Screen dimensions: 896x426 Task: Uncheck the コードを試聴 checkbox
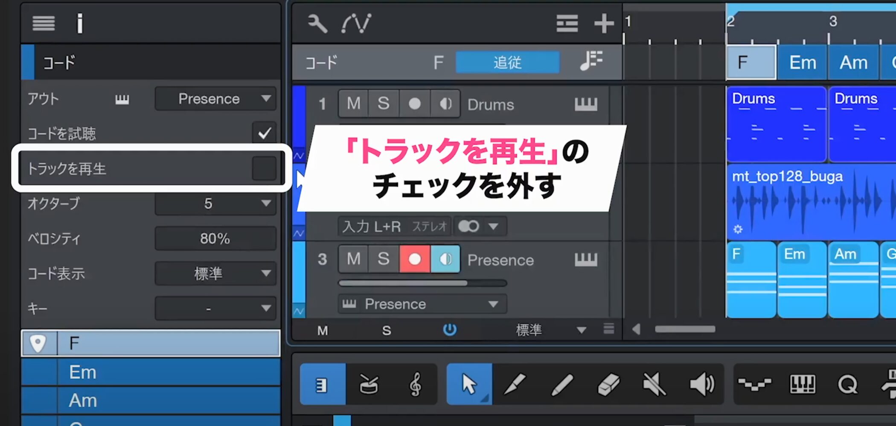point(264,133)
